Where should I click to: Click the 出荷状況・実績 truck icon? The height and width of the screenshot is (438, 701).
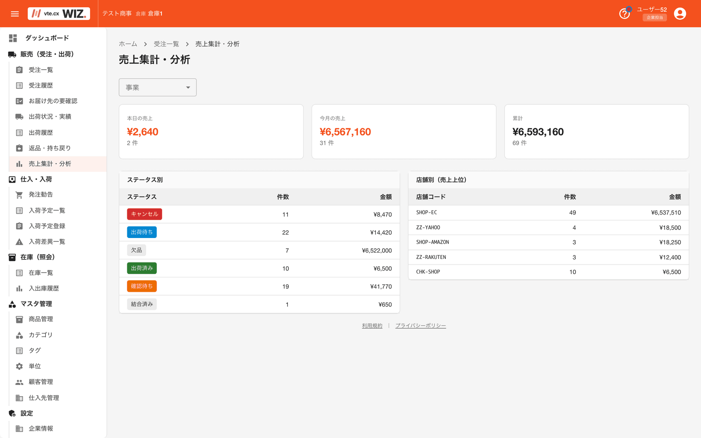19,117
